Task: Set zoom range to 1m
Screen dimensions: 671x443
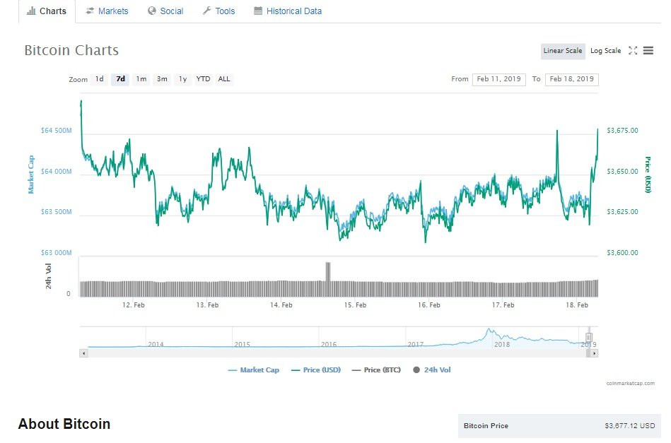Action: click(141, 79)
